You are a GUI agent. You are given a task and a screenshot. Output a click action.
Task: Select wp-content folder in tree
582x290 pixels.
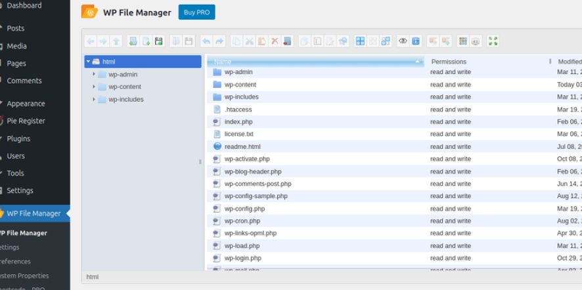click(124, 87)
